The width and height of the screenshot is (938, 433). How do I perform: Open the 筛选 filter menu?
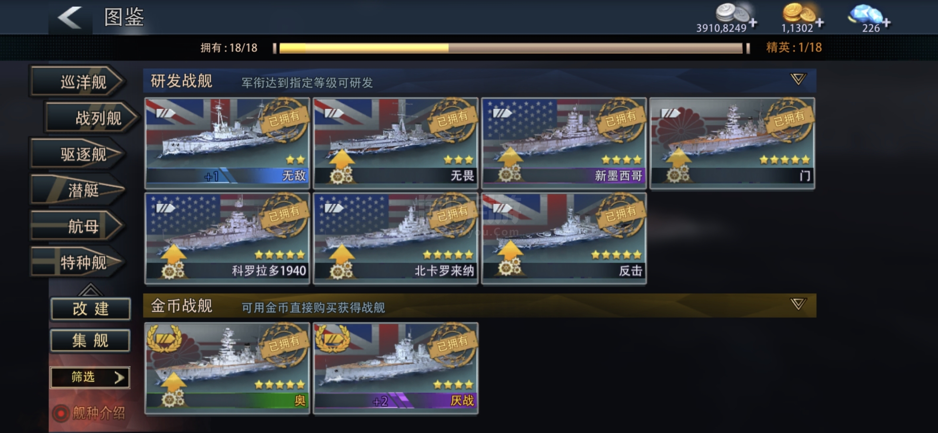point(90,377)
